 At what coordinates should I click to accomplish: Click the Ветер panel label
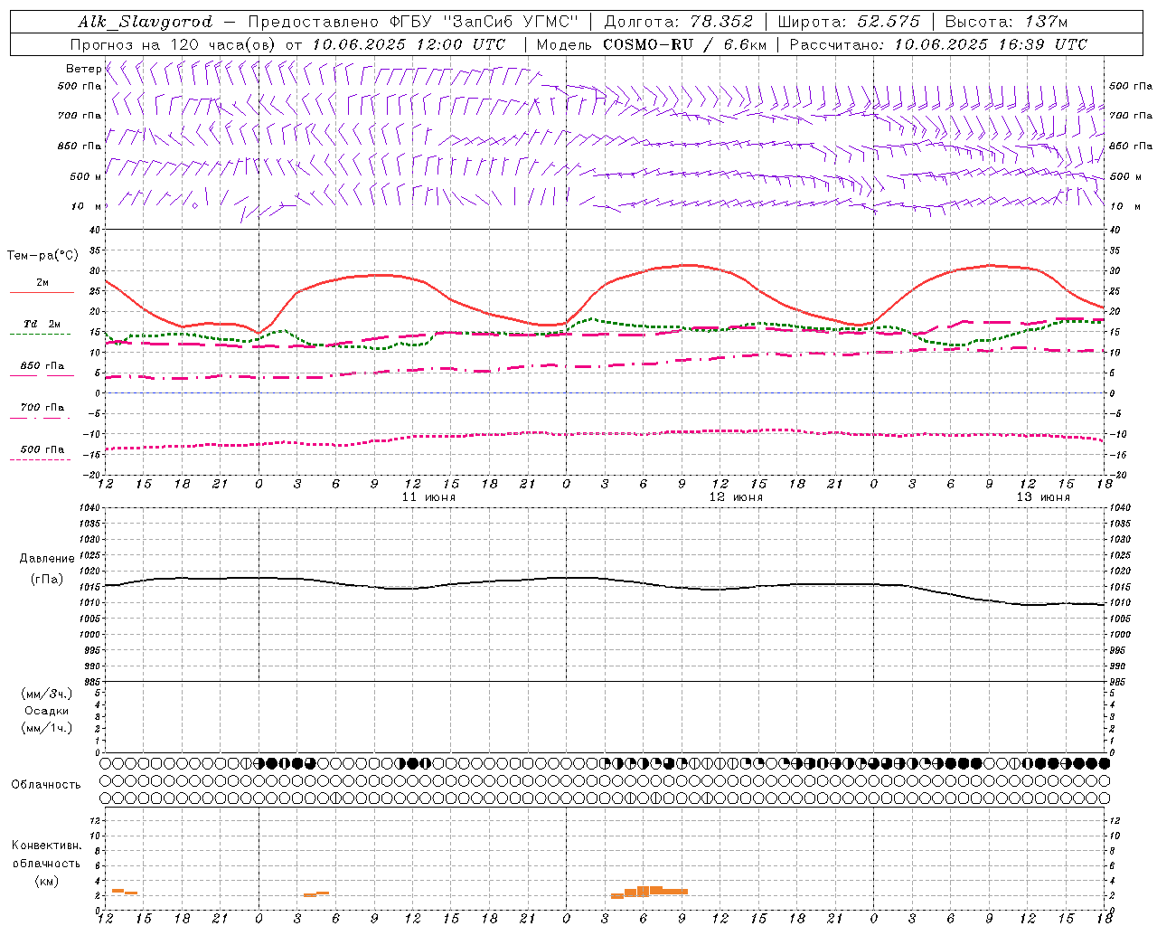click(83, 69)
